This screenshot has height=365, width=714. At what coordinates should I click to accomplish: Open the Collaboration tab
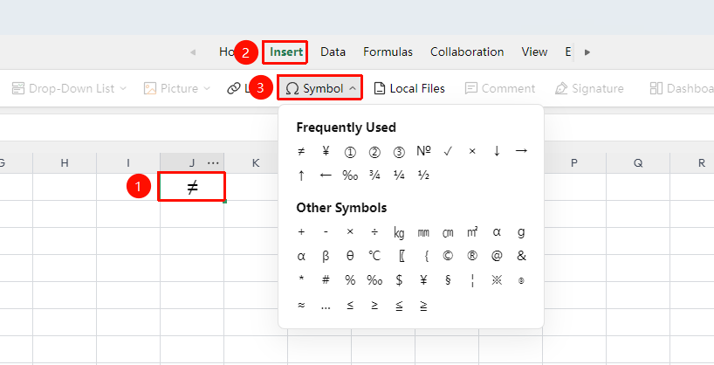tap(467, 52)
